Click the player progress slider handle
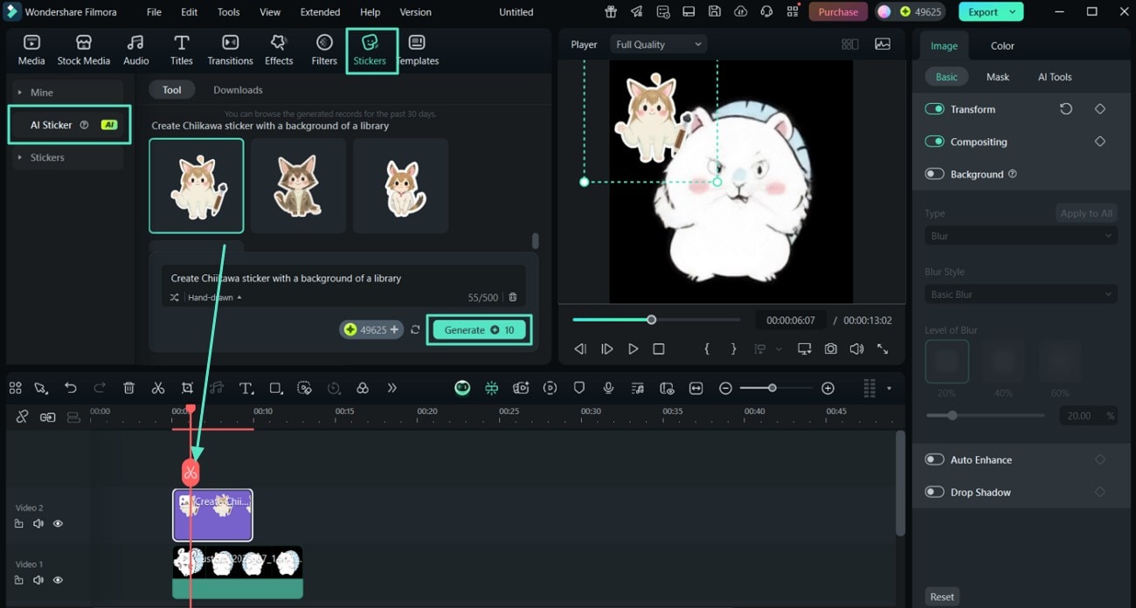The width and height of the screenshot is (1136, 608). tap(651, 320)
